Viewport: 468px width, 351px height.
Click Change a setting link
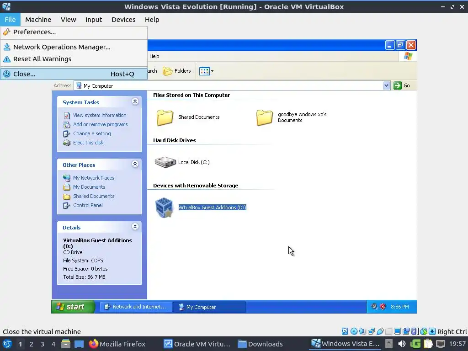coord(92,134)
